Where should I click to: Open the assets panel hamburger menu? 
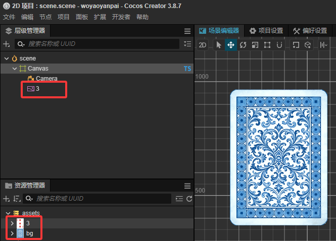point(187,186)
